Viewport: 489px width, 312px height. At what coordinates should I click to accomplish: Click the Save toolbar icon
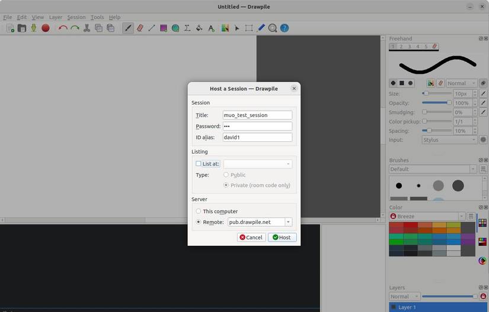[33, 28]
